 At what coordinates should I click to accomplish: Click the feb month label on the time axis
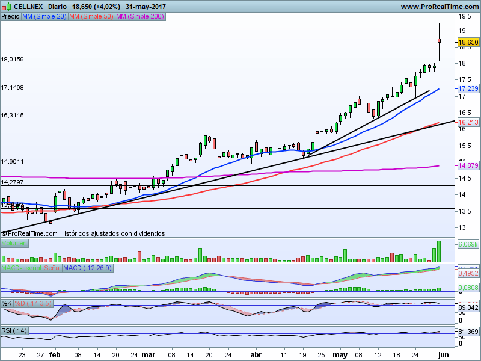(x=55, y=354)
